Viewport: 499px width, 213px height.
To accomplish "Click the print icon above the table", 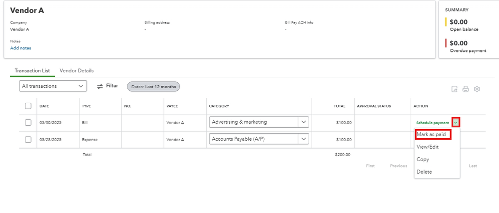I will (x=466, y=89).
